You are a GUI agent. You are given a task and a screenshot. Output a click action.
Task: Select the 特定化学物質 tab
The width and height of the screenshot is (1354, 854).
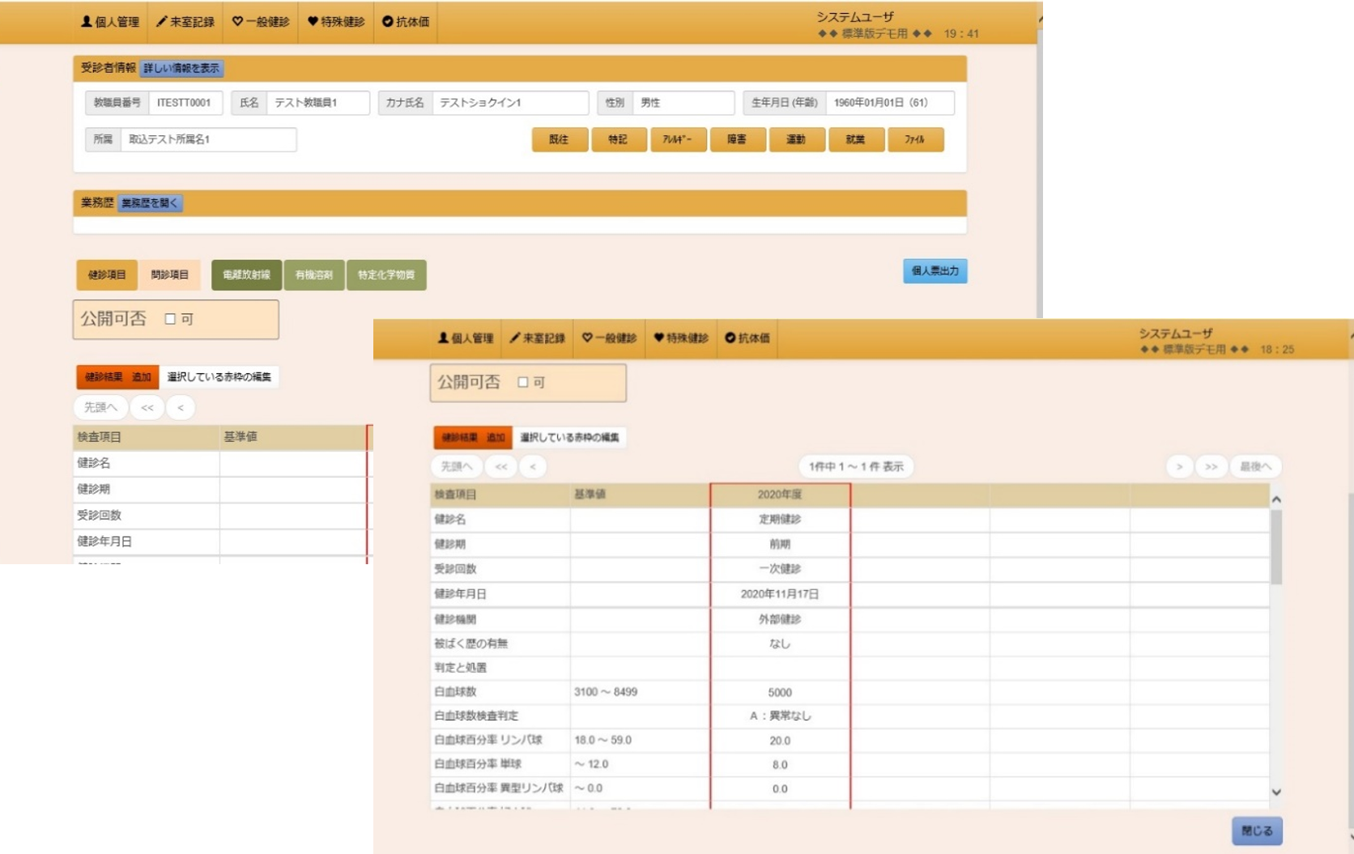(386, 275)
